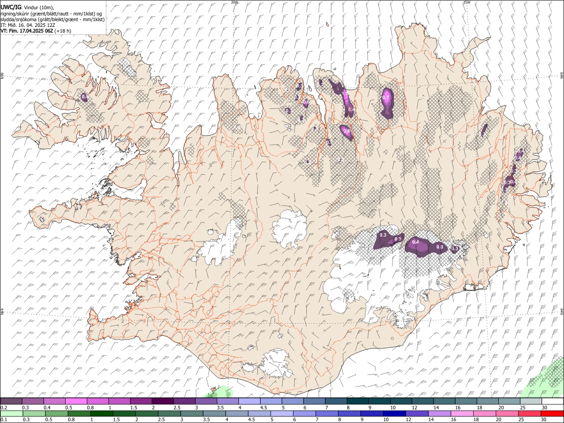Pick the violet swatch labeled 12 in the rain legend row

click(417, 413)
